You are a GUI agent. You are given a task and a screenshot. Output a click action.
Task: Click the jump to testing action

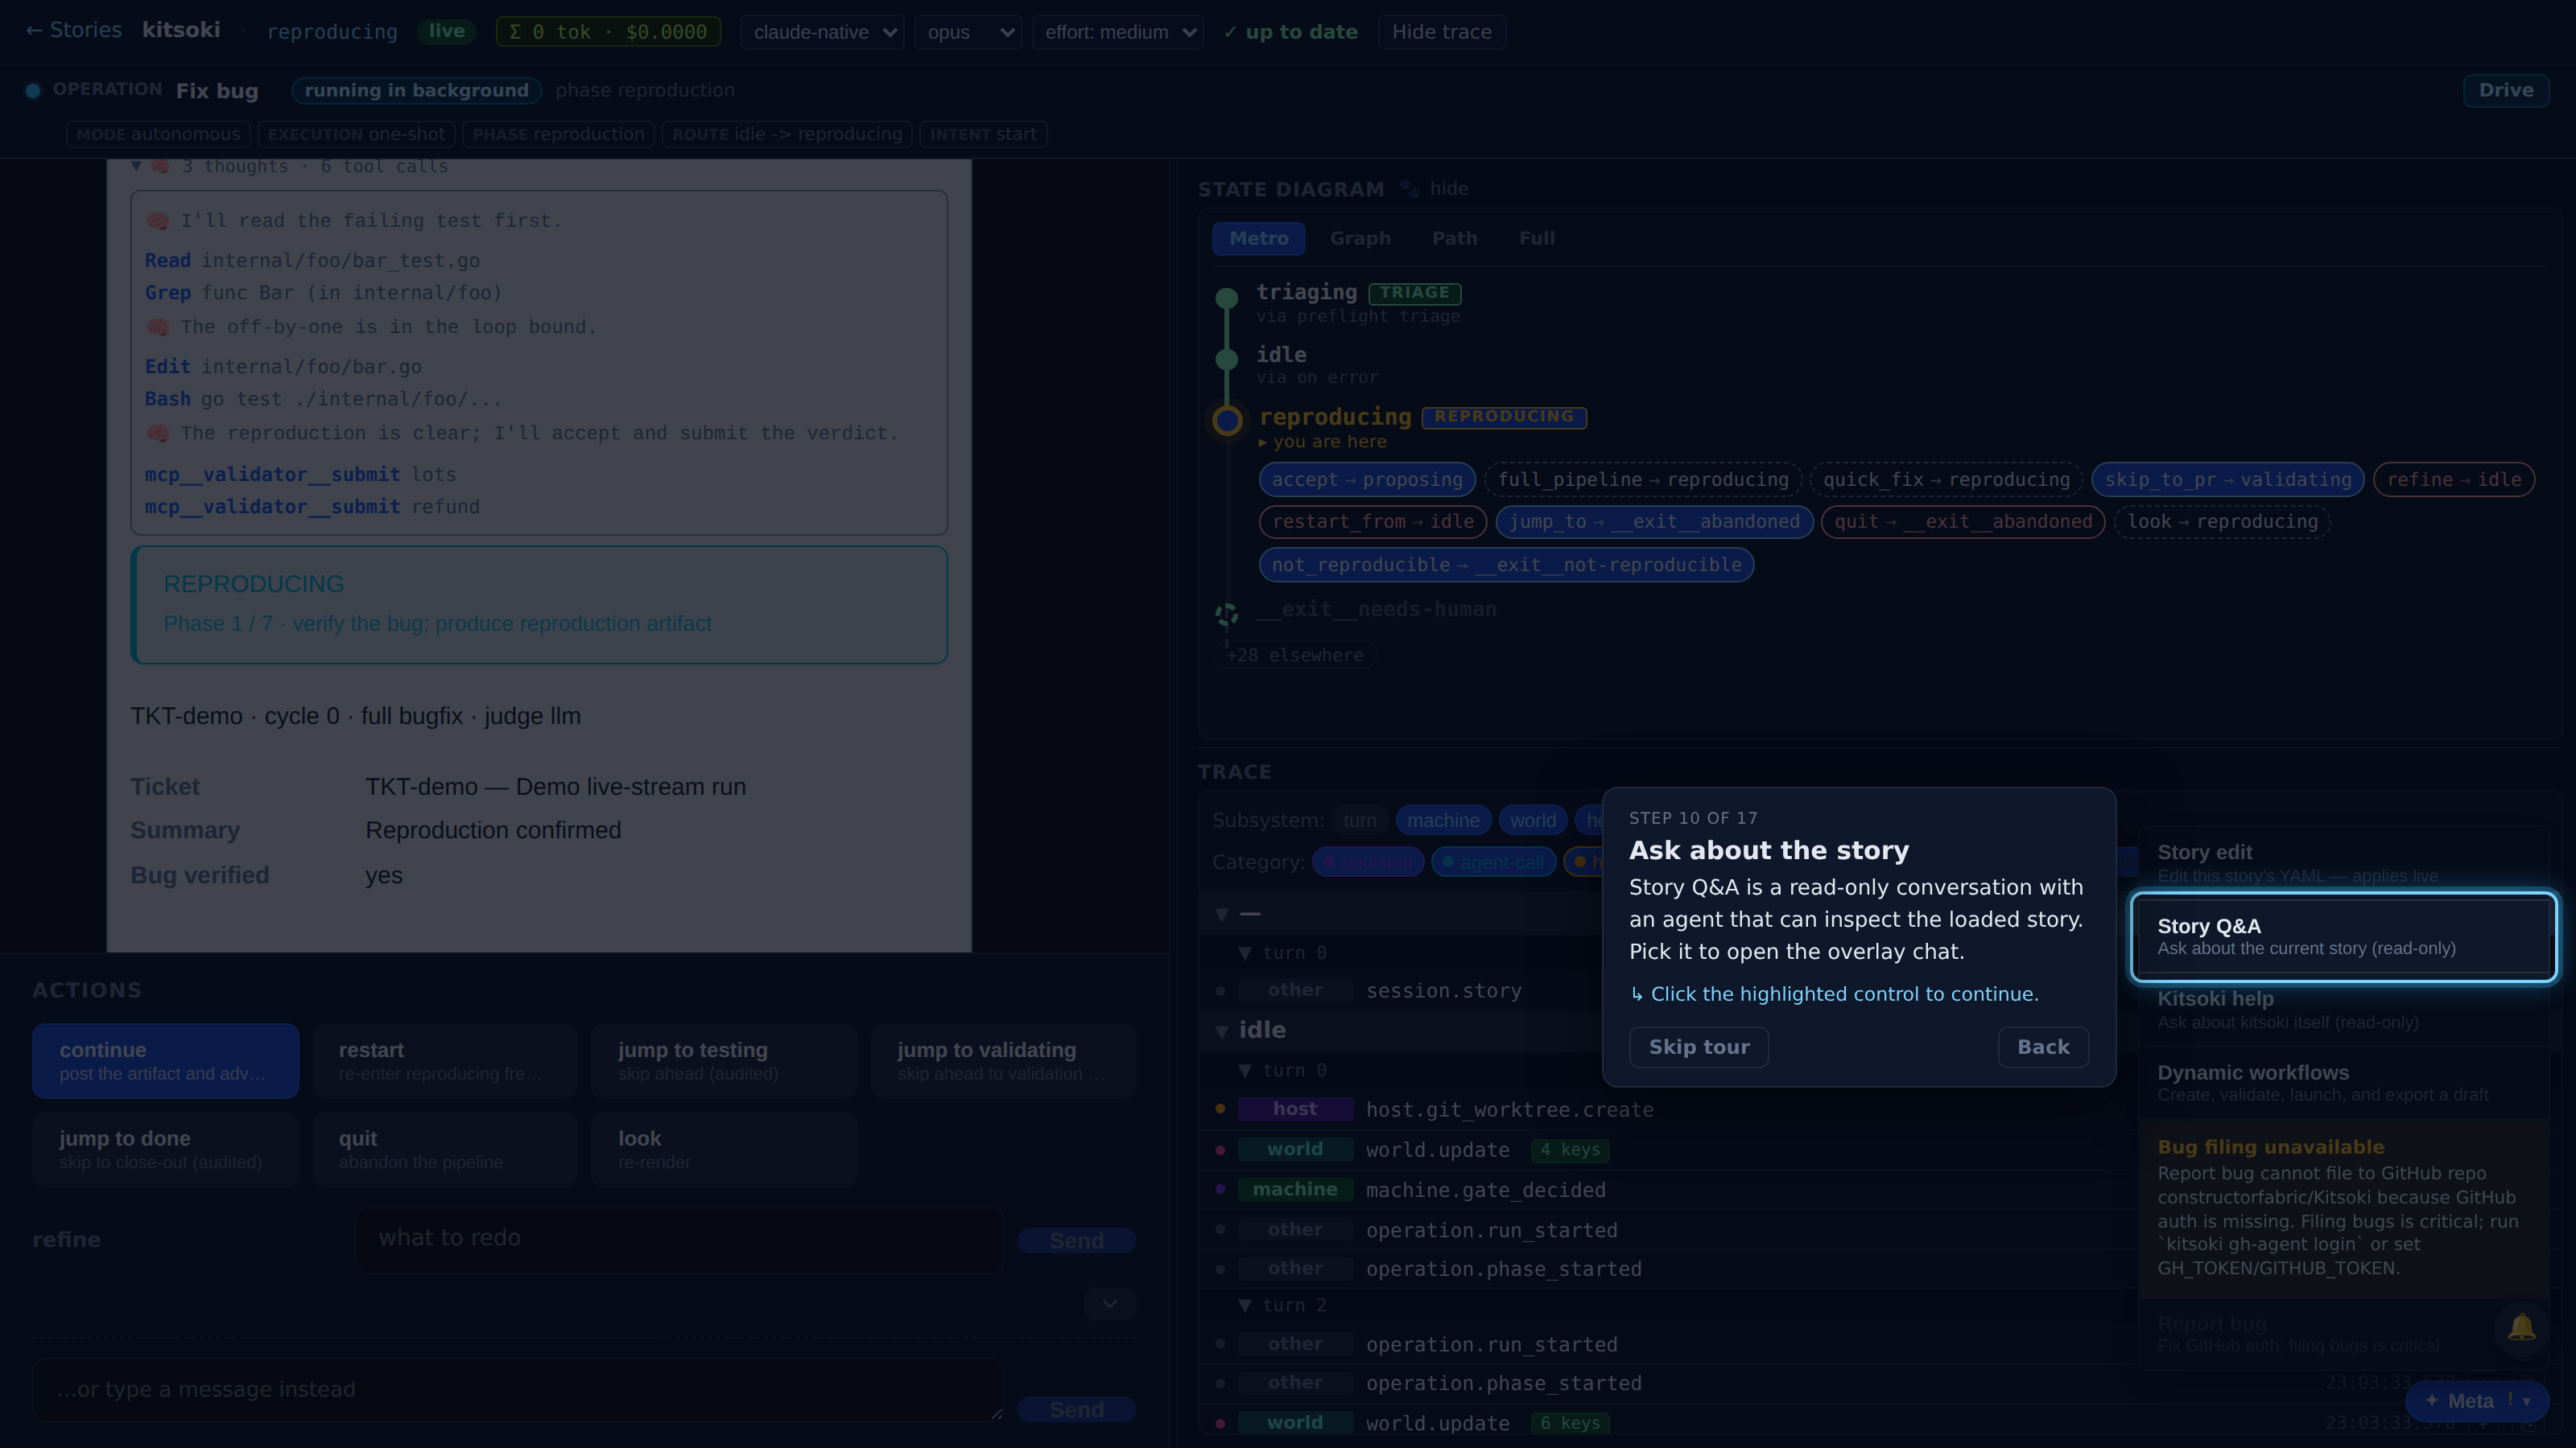click(723, 1060)
